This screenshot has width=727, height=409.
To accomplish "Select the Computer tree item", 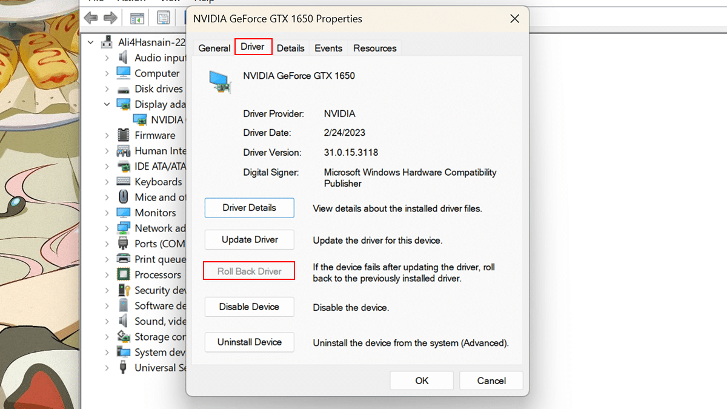I will [157, 73].
